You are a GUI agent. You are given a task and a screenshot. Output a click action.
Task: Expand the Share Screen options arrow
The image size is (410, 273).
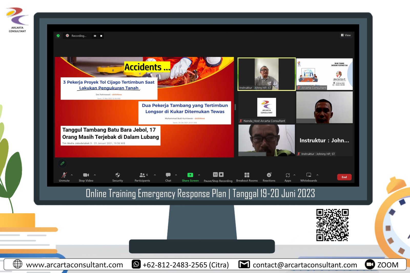(199, 175)
